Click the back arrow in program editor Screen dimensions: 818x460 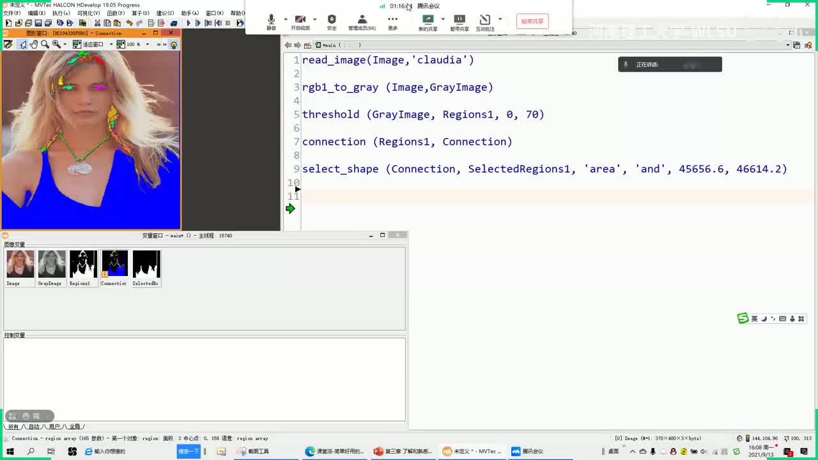click(288, 45)
